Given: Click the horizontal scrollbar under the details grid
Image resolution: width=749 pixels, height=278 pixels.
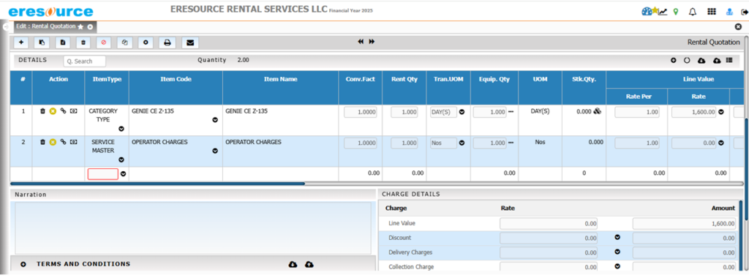Looking at the screenshot, I should 158,184.
